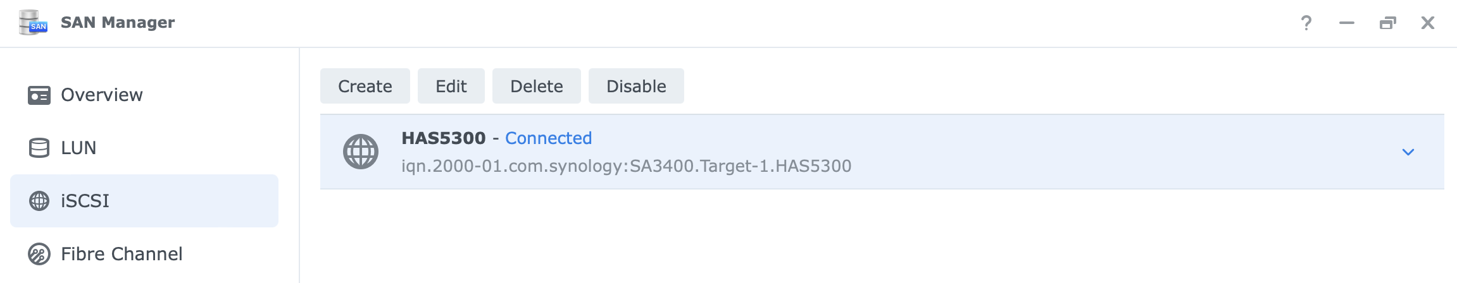1457x283 pixels.
Task: Click the LUN database icon
Action: tap(39, 148)
